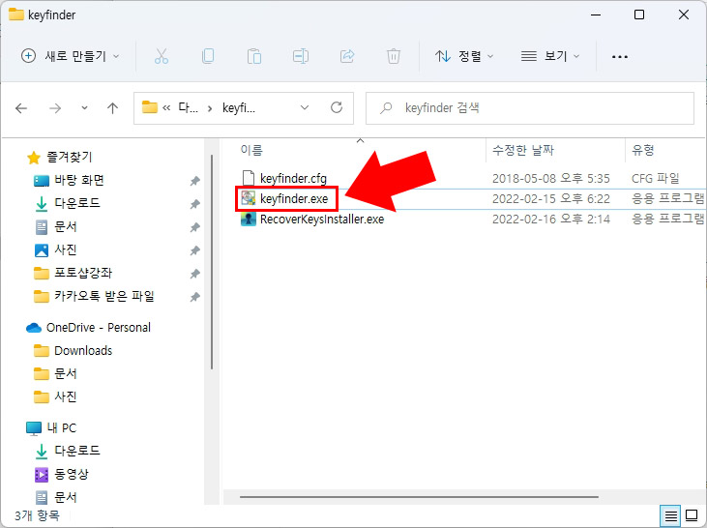707x528 pixels.
Task: Click the Cut scissors icon
Action: pyautogui.click(x=161, y=56)
